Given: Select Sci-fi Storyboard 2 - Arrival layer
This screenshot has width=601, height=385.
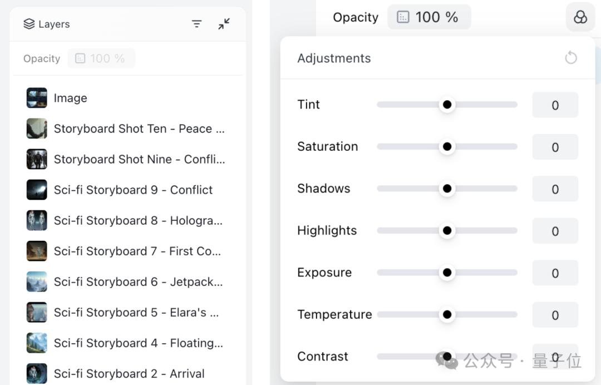Looking at the screenshot, I should (129, 373).
